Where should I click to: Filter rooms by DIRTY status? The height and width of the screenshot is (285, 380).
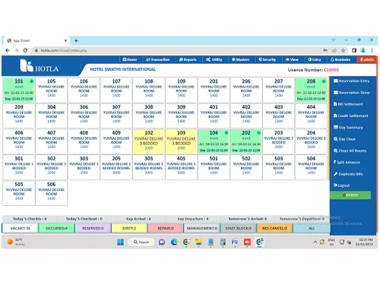click(129, 228)
